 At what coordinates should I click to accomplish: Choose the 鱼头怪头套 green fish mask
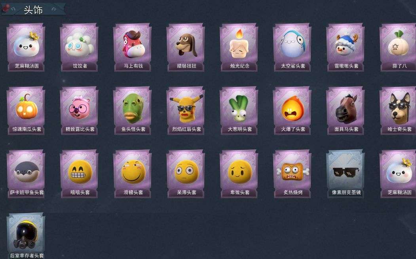point(132,111)
